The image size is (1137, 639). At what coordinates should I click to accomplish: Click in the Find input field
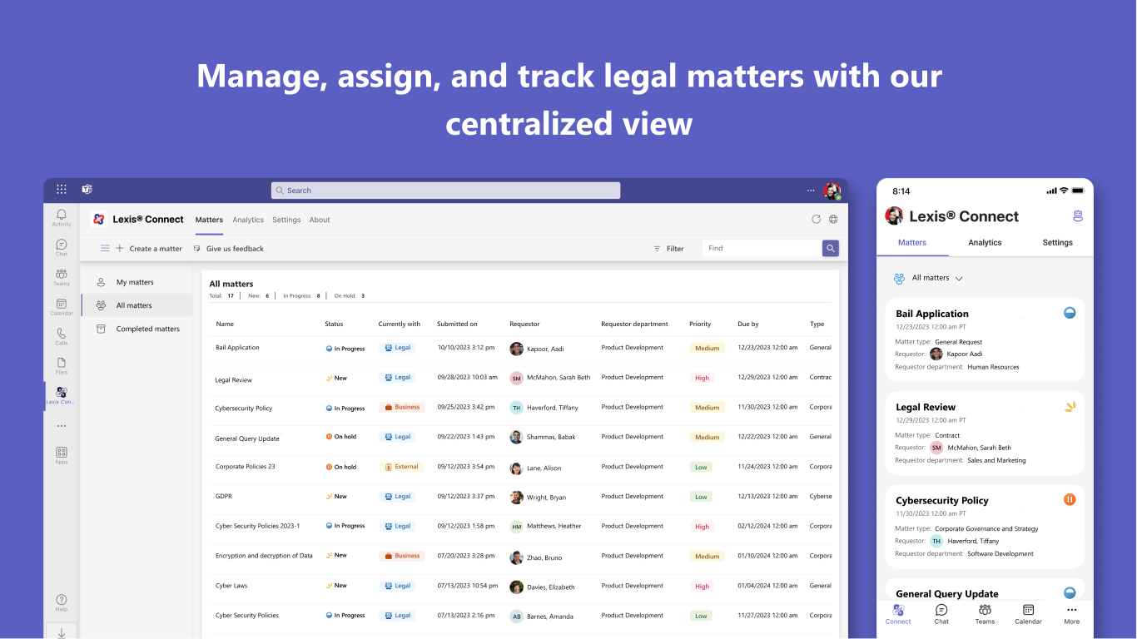(762, 248)
